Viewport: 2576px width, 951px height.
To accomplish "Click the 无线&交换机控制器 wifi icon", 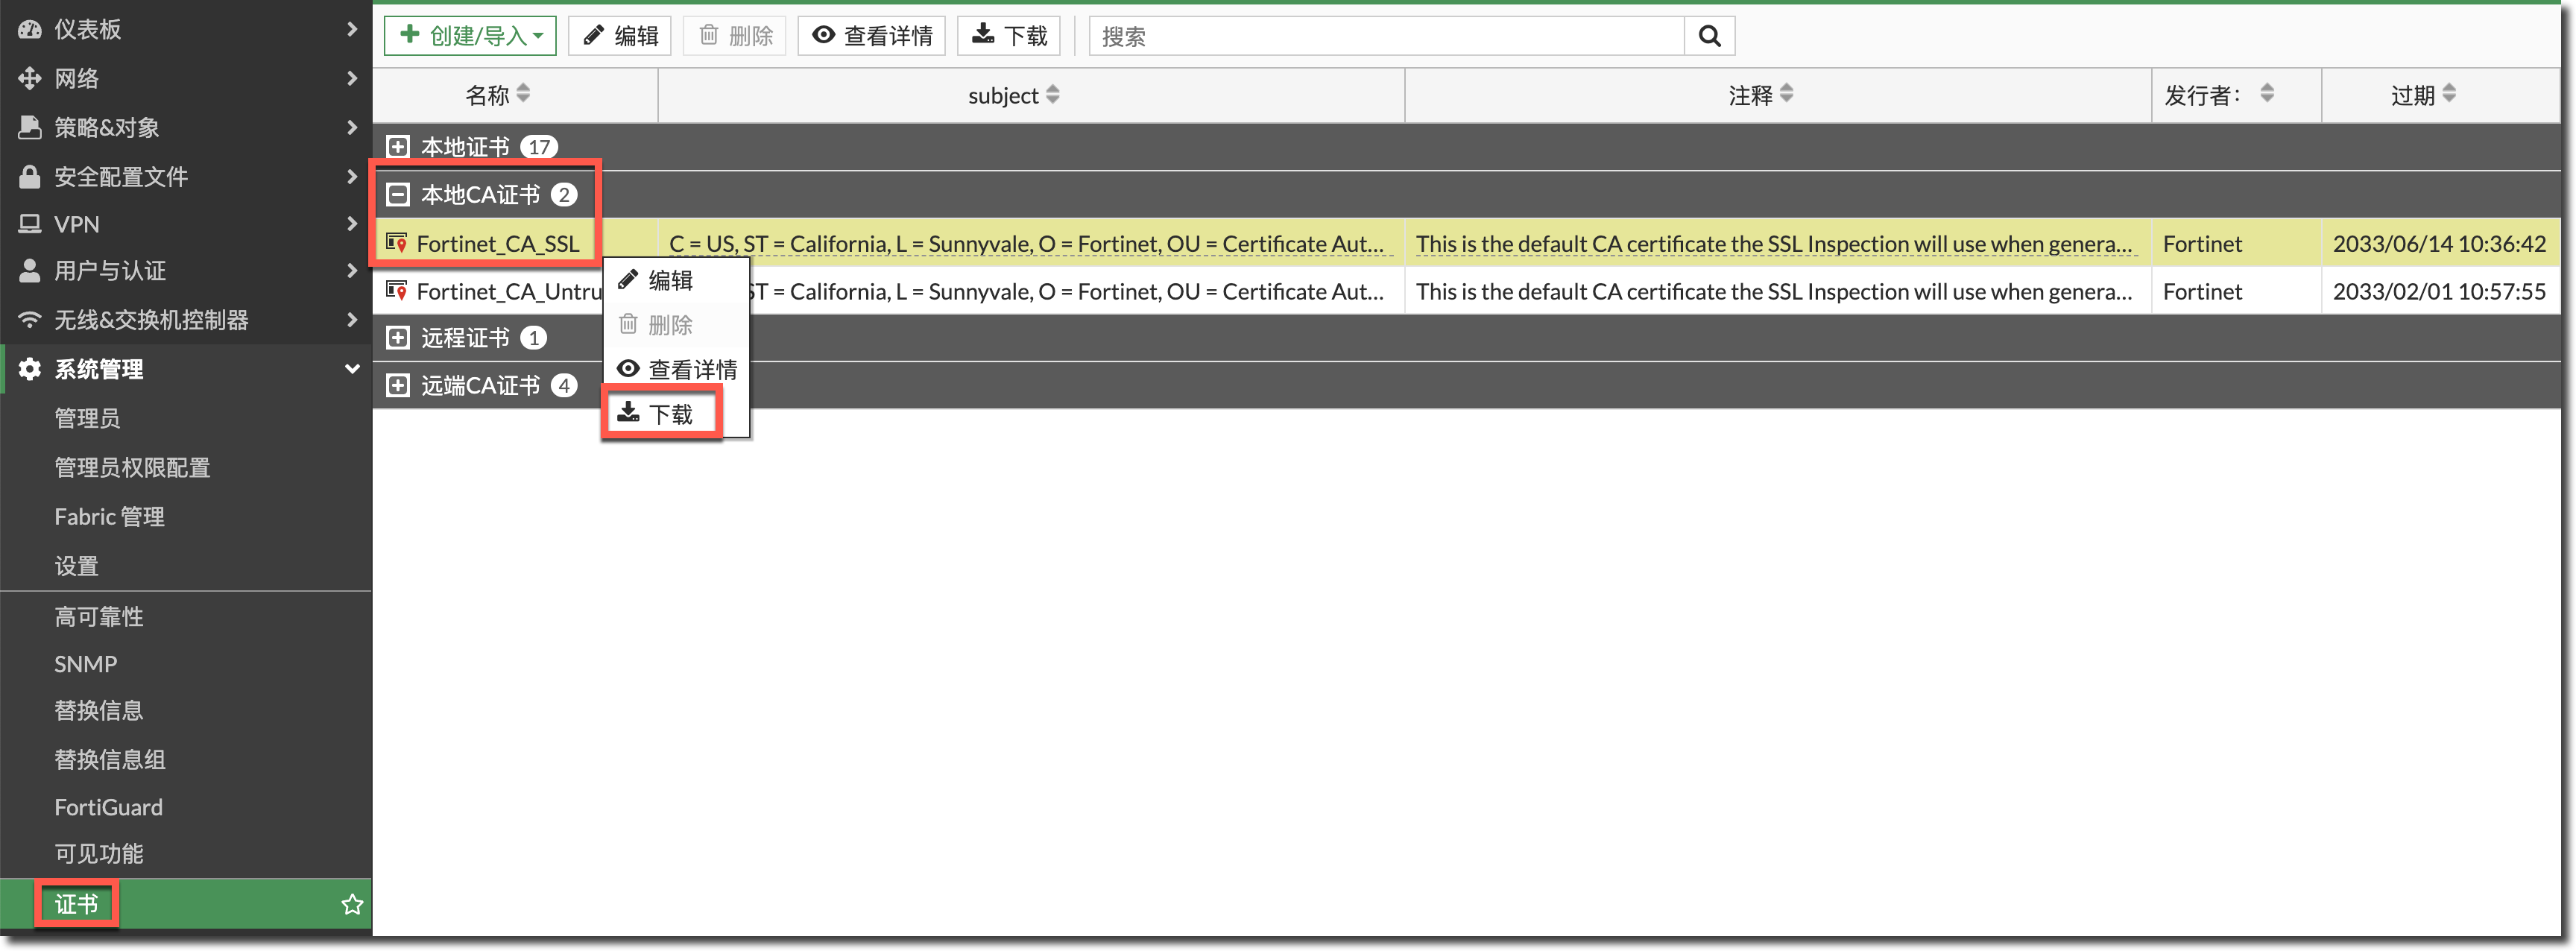I will pyautogui.click(x=30, y=320).
